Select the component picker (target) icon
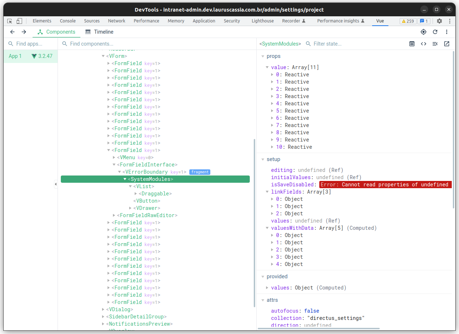This screenshot has width=459, height=334. 424,32
